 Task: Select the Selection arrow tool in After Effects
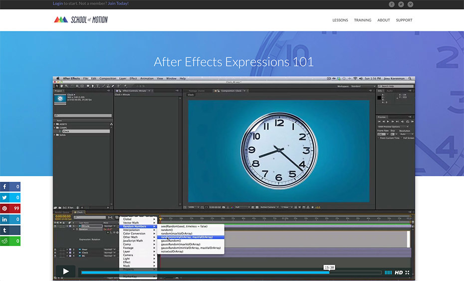click(56, 86)
